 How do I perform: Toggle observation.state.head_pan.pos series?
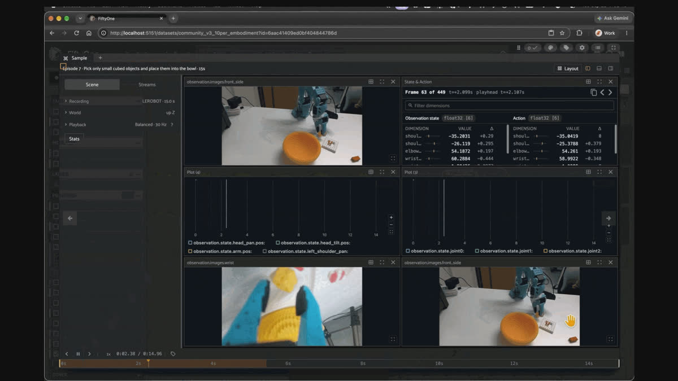[x=190, y=243]
